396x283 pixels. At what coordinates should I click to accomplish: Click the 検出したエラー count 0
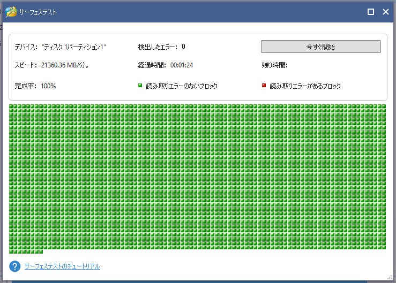(183, 47)
